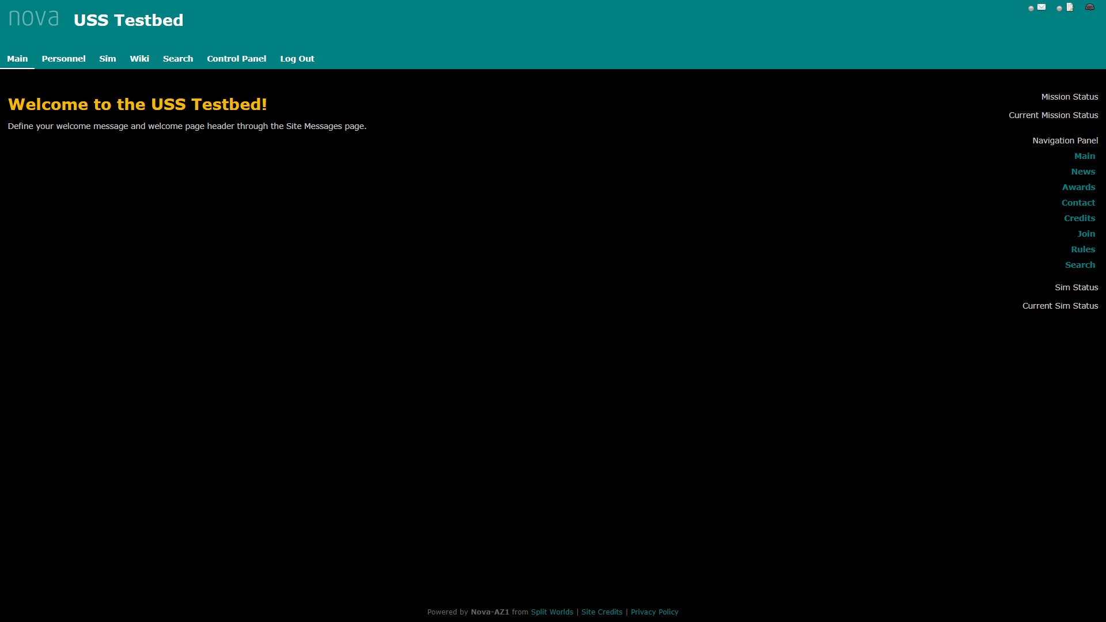Open Credits in the Navigation Panel
This screenshot has height=622, width=1106.
point(1080,218)
